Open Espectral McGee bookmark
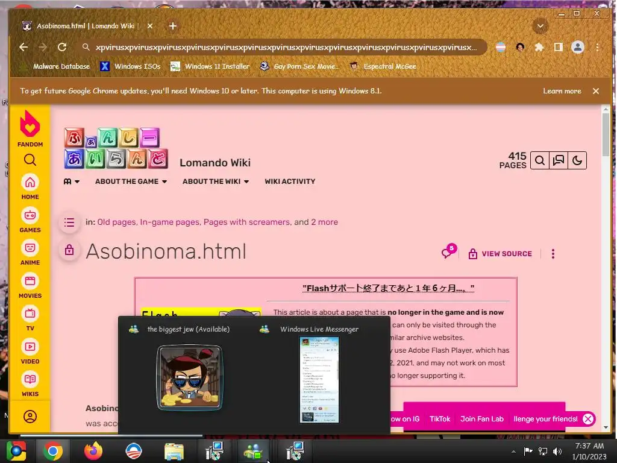The height and width of the screenshot is (463, 617). (x=383, y=66)
